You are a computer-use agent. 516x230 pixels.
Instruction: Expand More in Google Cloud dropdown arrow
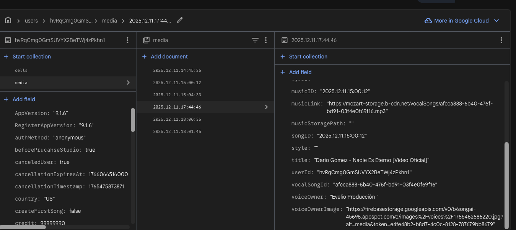pos(496,21)
